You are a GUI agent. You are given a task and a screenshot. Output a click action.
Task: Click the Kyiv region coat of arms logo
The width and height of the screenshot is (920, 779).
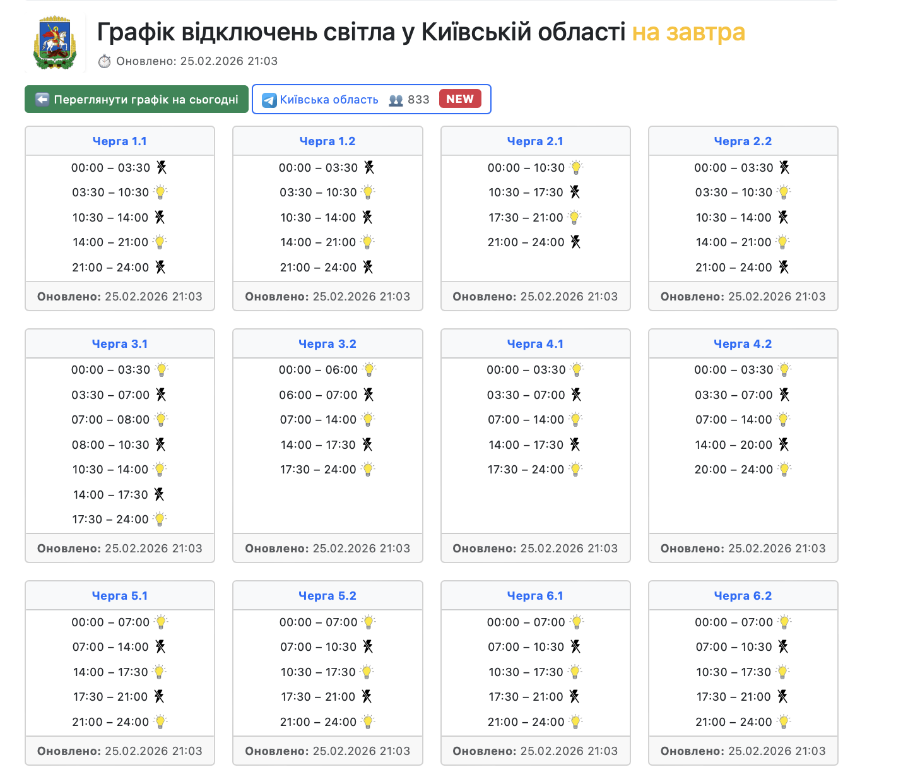click(x=55, y=43)
